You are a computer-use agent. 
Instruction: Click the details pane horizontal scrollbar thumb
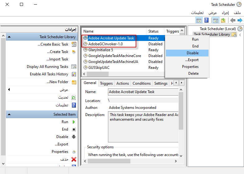109,161
